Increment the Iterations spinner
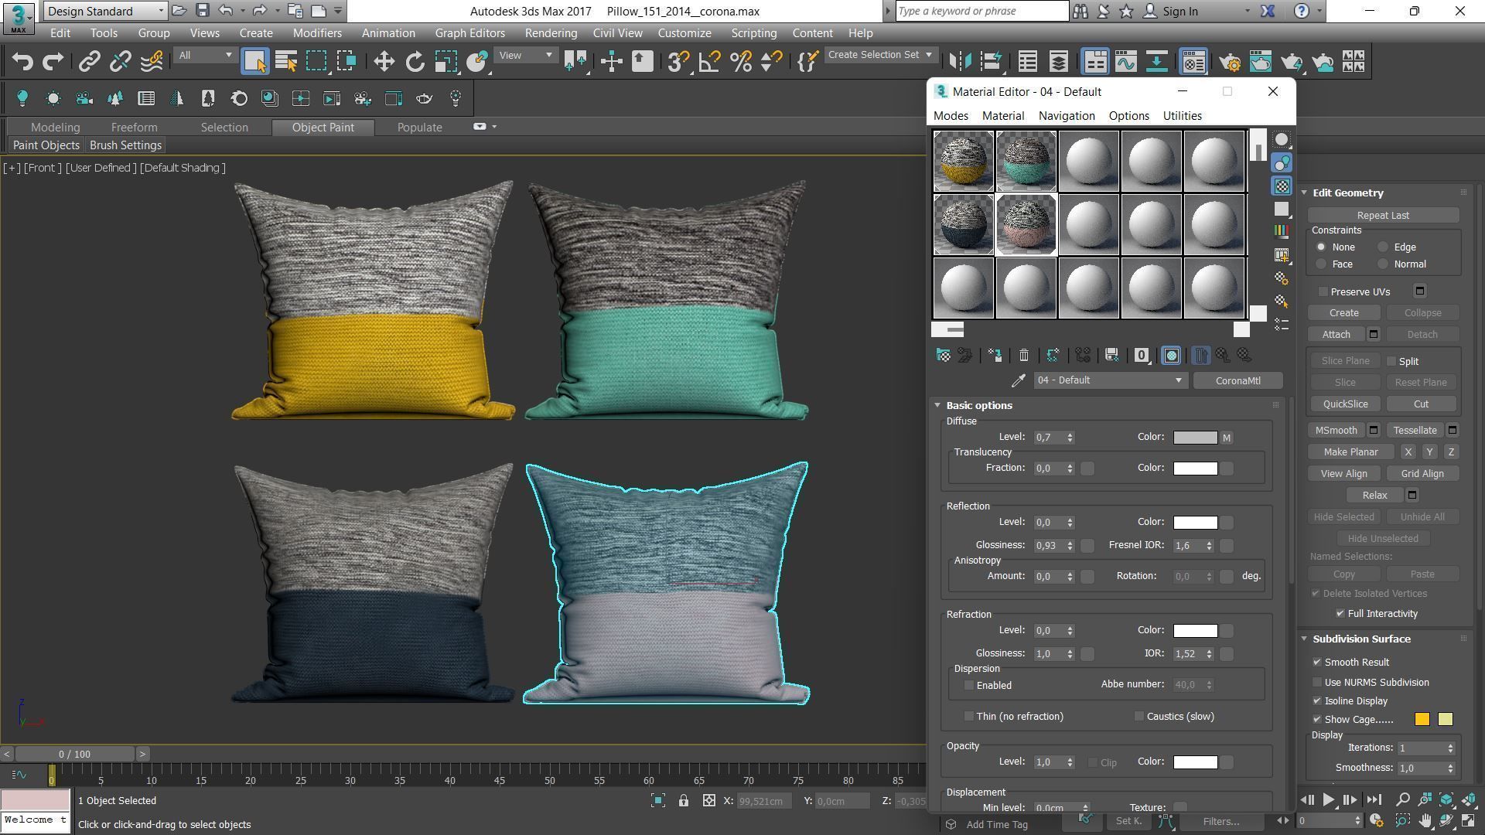 tap(1450, 745)
